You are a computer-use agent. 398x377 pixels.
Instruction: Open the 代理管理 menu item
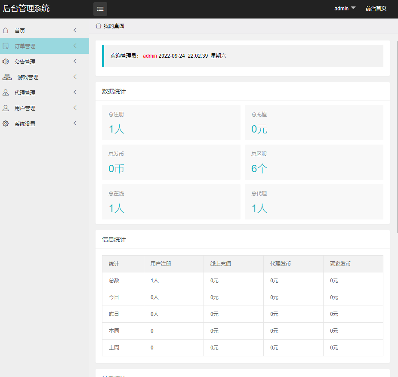pyautogui.click(x=25, y=93)
